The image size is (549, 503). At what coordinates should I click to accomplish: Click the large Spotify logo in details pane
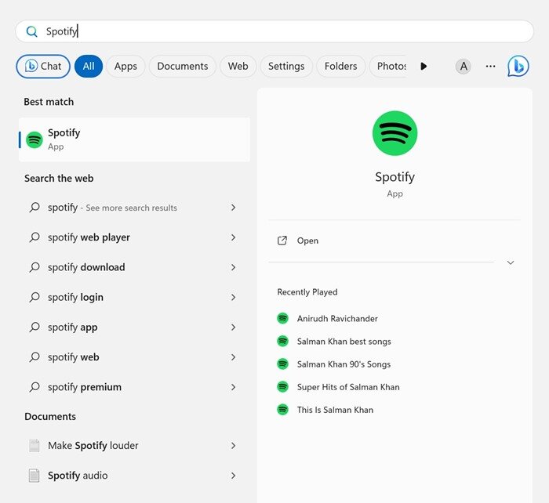[x=394, y=133]
